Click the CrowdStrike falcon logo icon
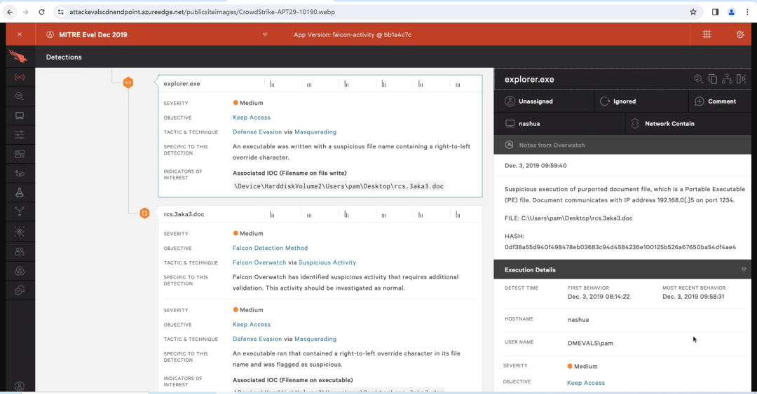Viewport: 757px width, 394px height. pyautogui.click(x=18, y=57)
